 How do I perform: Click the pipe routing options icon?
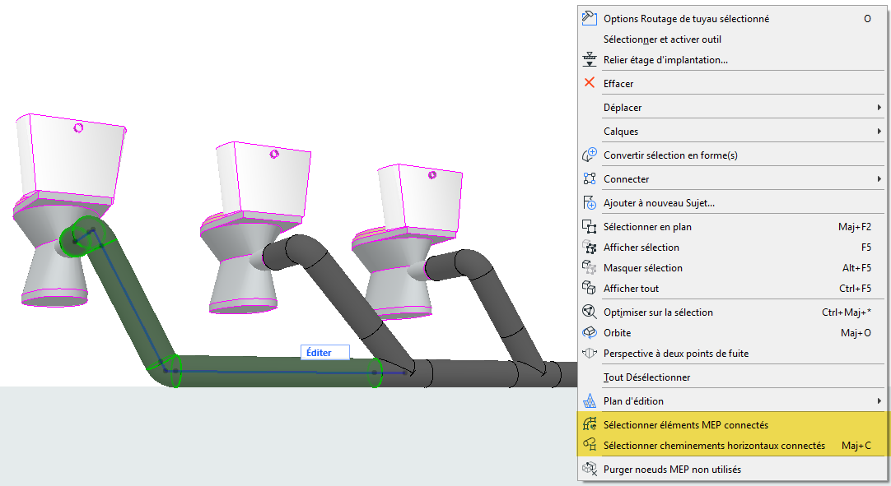click(590, 18)
